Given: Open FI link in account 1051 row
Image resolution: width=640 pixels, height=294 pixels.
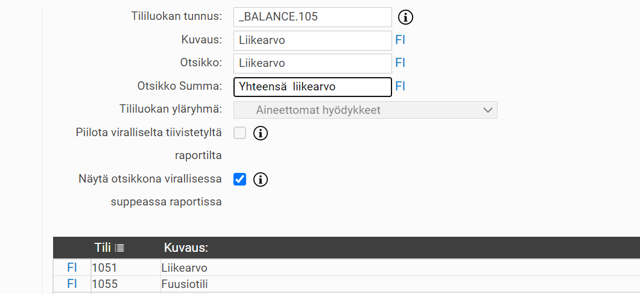Looking at the screenshot, I should pyautogui.click(x=72, y=267).
